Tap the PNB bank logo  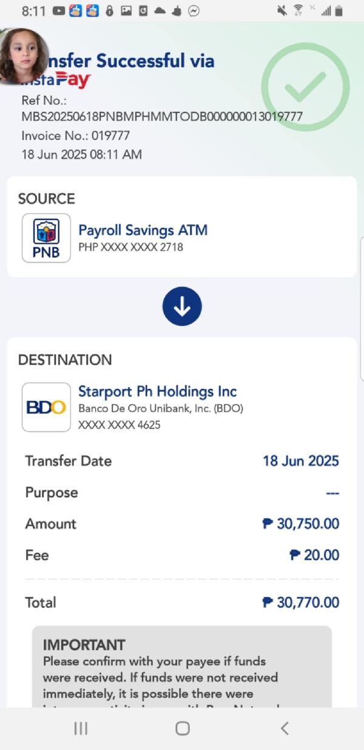(46, 238)
